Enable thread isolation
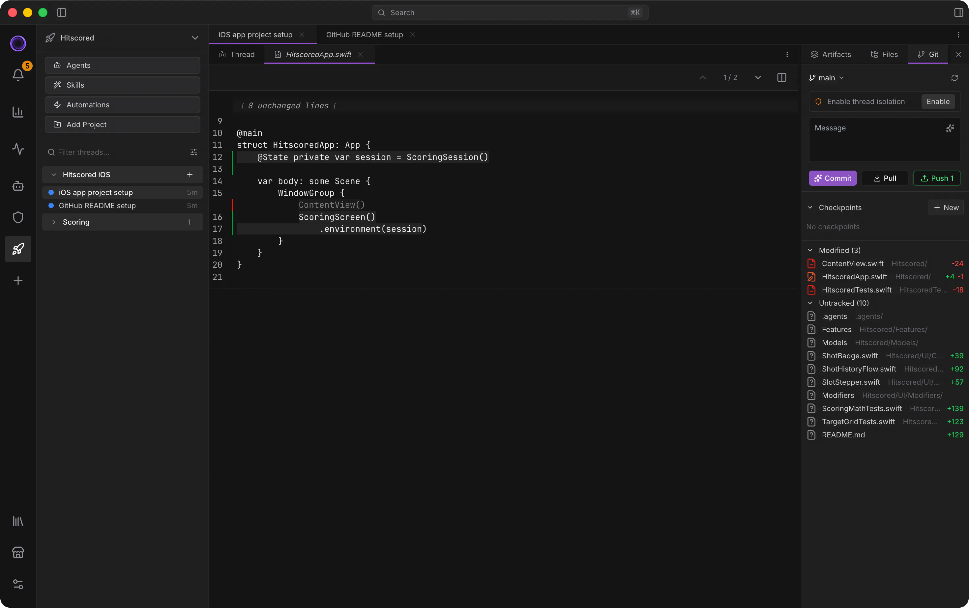Image resolution: width=969 pixels, height=608 pixels. (x=938, y=101)
